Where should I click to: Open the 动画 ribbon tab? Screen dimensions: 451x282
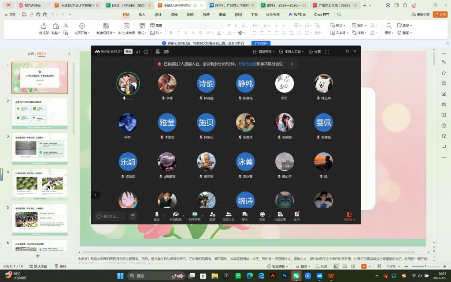click(x=190, y=15)
